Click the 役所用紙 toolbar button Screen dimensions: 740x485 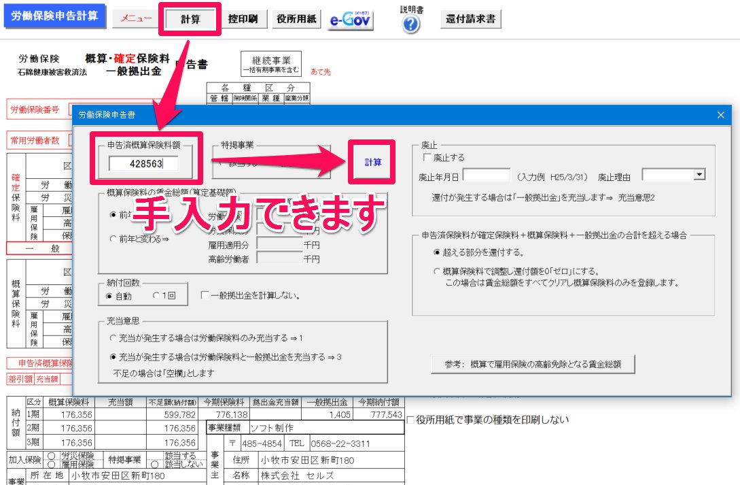(297, 19)
